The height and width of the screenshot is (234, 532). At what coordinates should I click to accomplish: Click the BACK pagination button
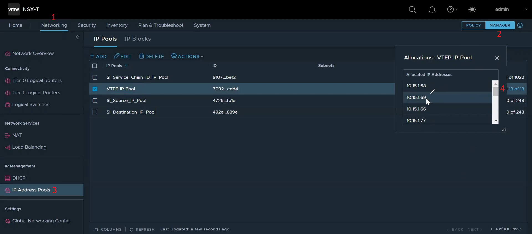click(455, 230)
